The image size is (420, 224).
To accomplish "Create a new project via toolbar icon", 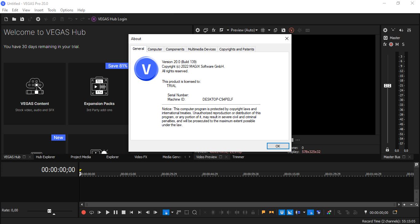I will tap(6, 19).
